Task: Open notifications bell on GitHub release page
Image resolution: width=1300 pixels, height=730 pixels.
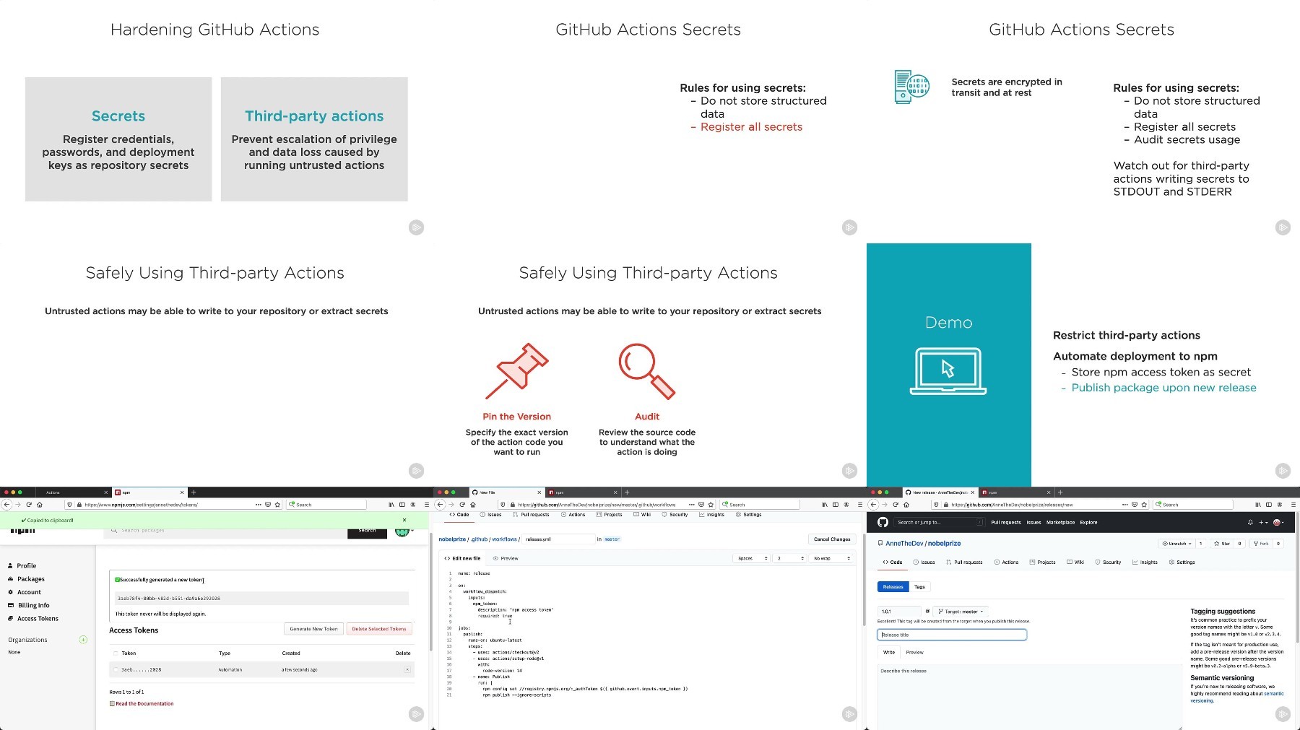Action: (x=1250, y=522)
